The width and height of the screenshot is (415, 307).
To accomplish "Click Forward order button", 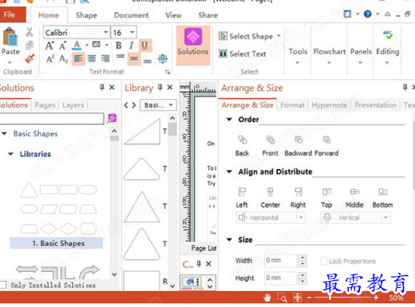I will pyautogui.click(x=327, y=146).
